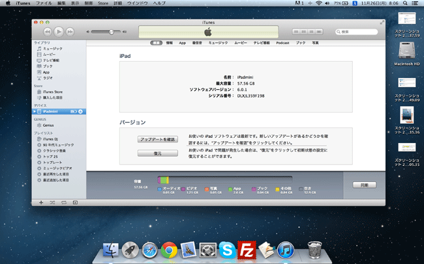
Task: Toggle repeat at the bottom of the sidebar
Action: 64,202
